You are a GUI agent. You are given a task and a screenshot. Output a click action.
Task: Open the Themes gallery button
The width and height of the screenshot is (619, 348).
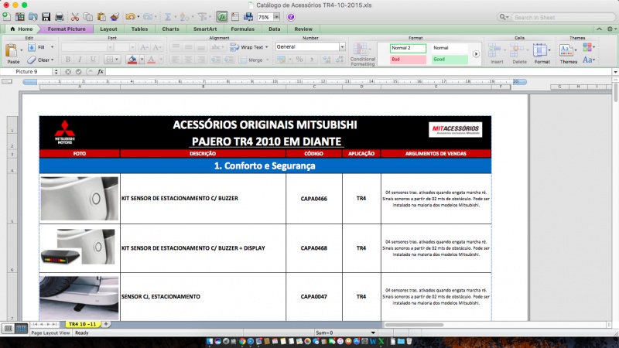(569, 53)
